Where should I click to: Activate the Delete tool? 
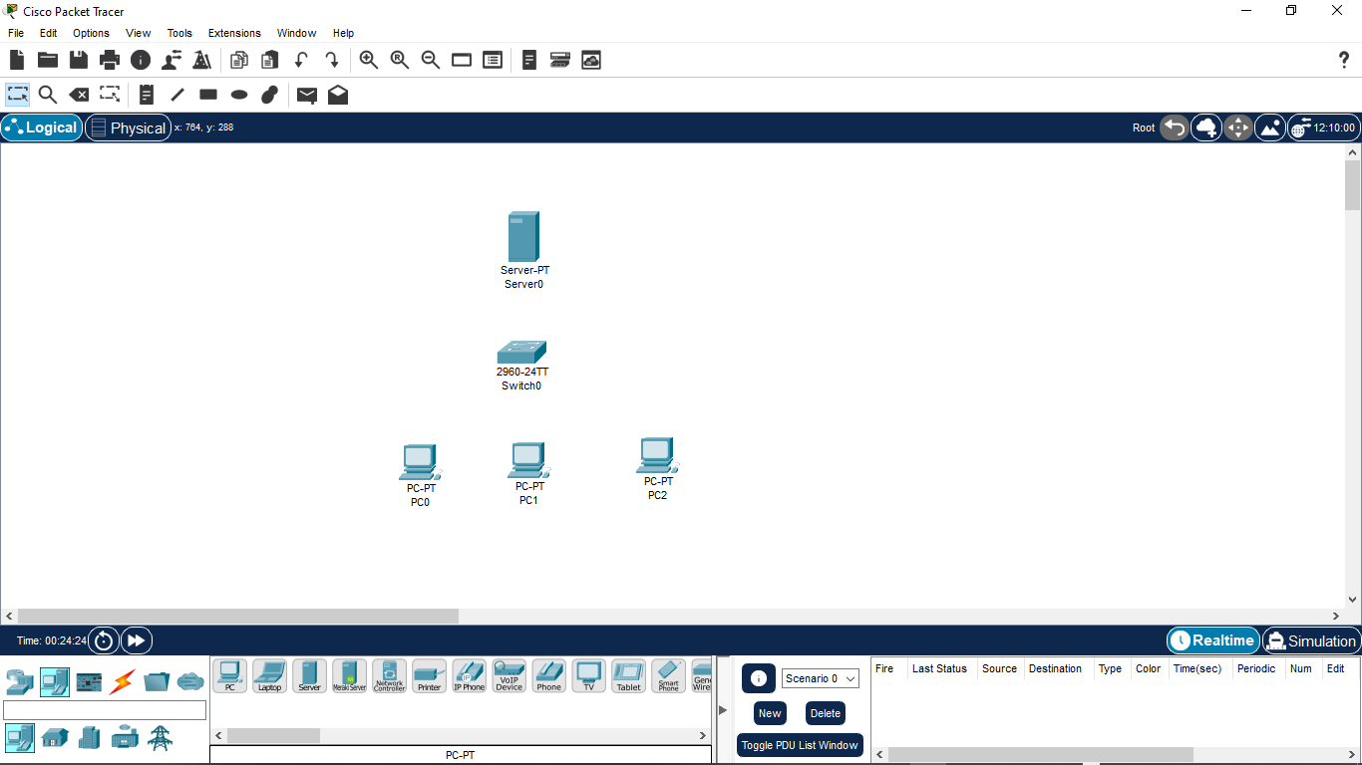pos(79,95)
